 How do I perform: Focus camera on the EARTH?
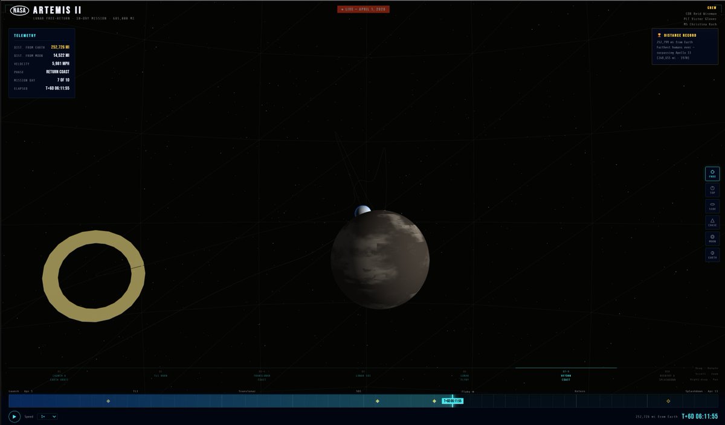712,255
